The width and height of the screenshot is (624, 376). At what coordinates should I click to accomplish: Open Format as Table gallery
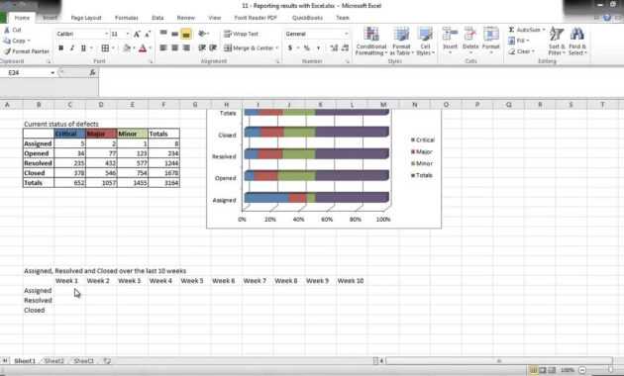coord(401,42)
